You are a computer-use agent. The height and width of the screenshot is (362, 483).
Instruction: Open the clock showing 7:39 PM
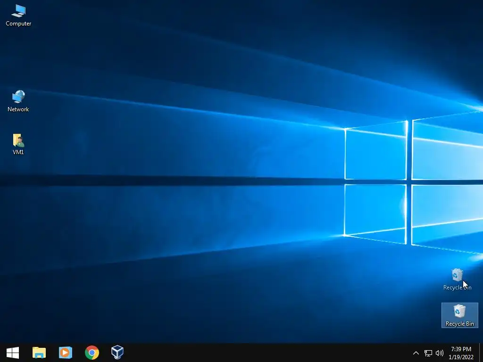click(461, 353)
